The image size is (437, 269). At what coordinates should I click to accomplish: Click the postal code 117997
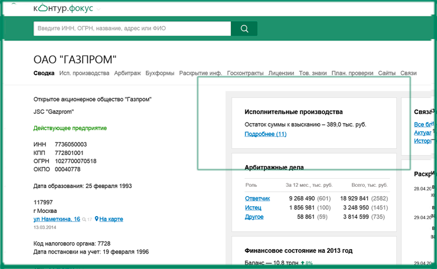[x=43, y=202]
